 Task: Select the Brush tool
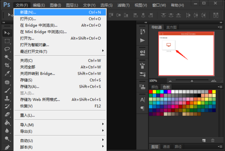click(x=7, y=90)
